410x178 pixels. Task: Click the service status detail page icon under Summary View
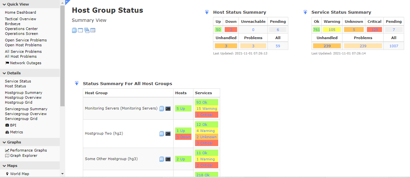[x=74, y=30]
